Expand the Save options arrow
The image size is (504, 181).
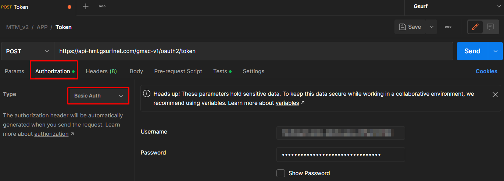coord(432,27)
